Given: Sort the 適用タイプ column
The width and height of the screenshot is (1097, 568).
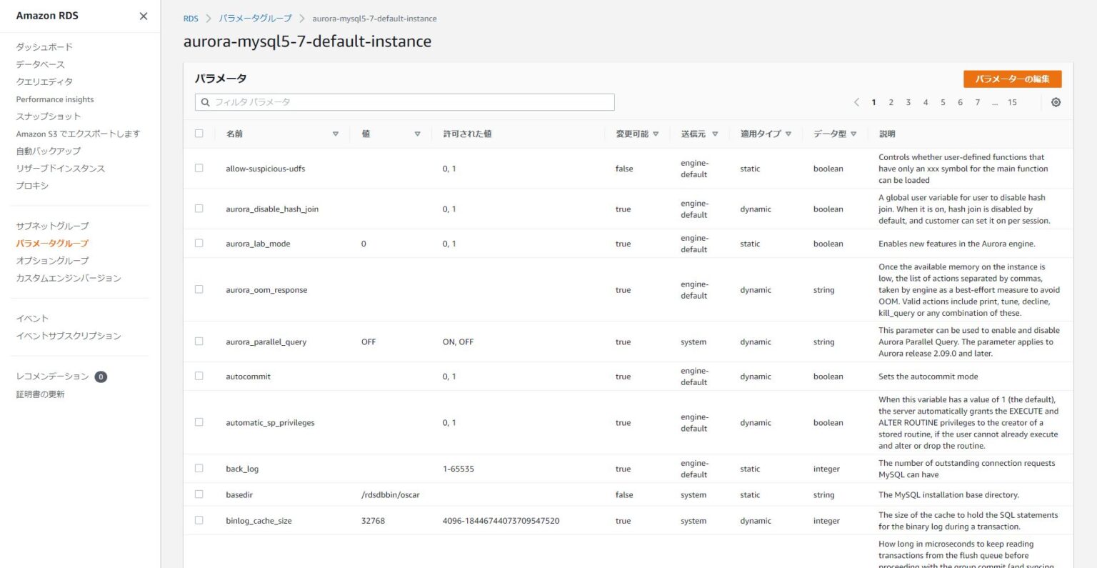Looking at the screenshot, I should 788,134.
